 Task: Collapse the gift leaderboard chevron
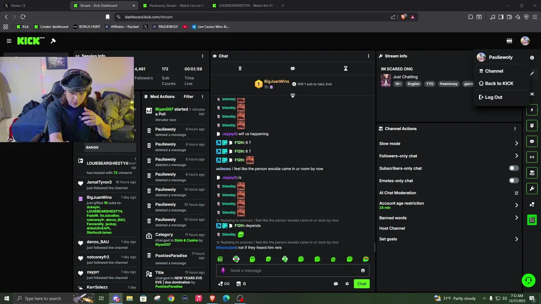pos(292,95)
